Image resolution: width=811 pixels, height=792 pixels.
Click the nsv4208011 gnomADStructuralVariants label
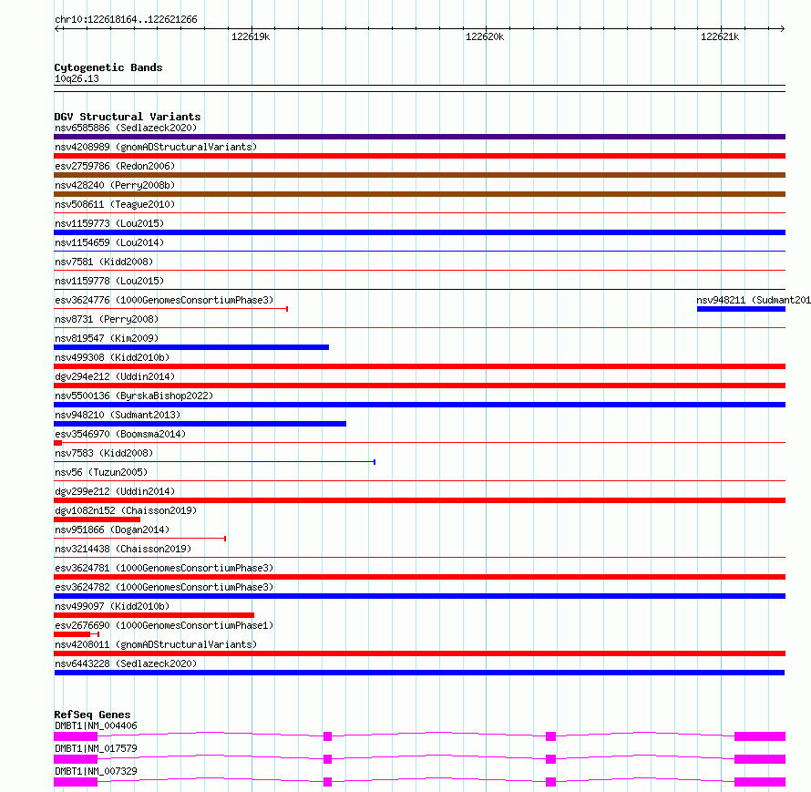156,644
